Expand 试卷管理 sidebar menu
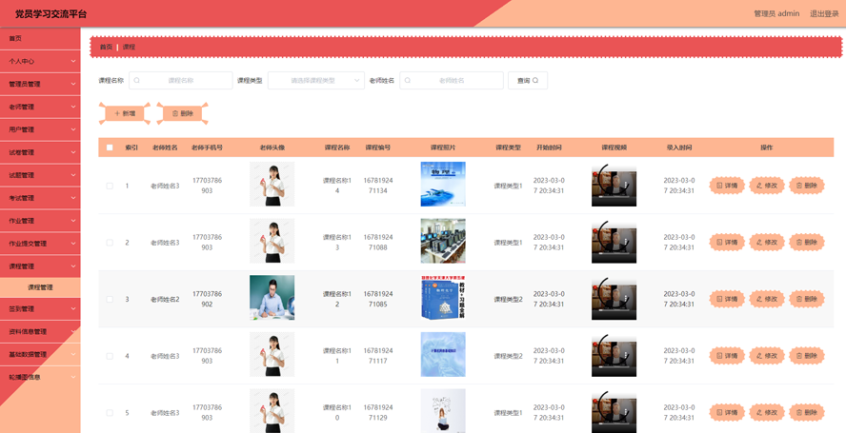Viewport: 846px width, 433px height. pyautogui.click(x=40, y=152)
